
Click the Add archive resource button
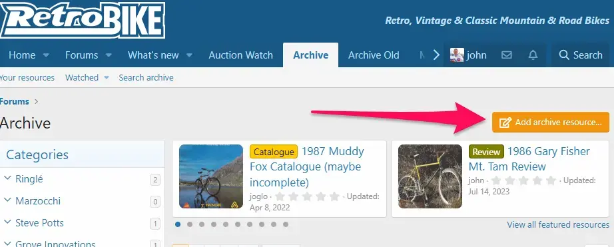click(551, 122)
